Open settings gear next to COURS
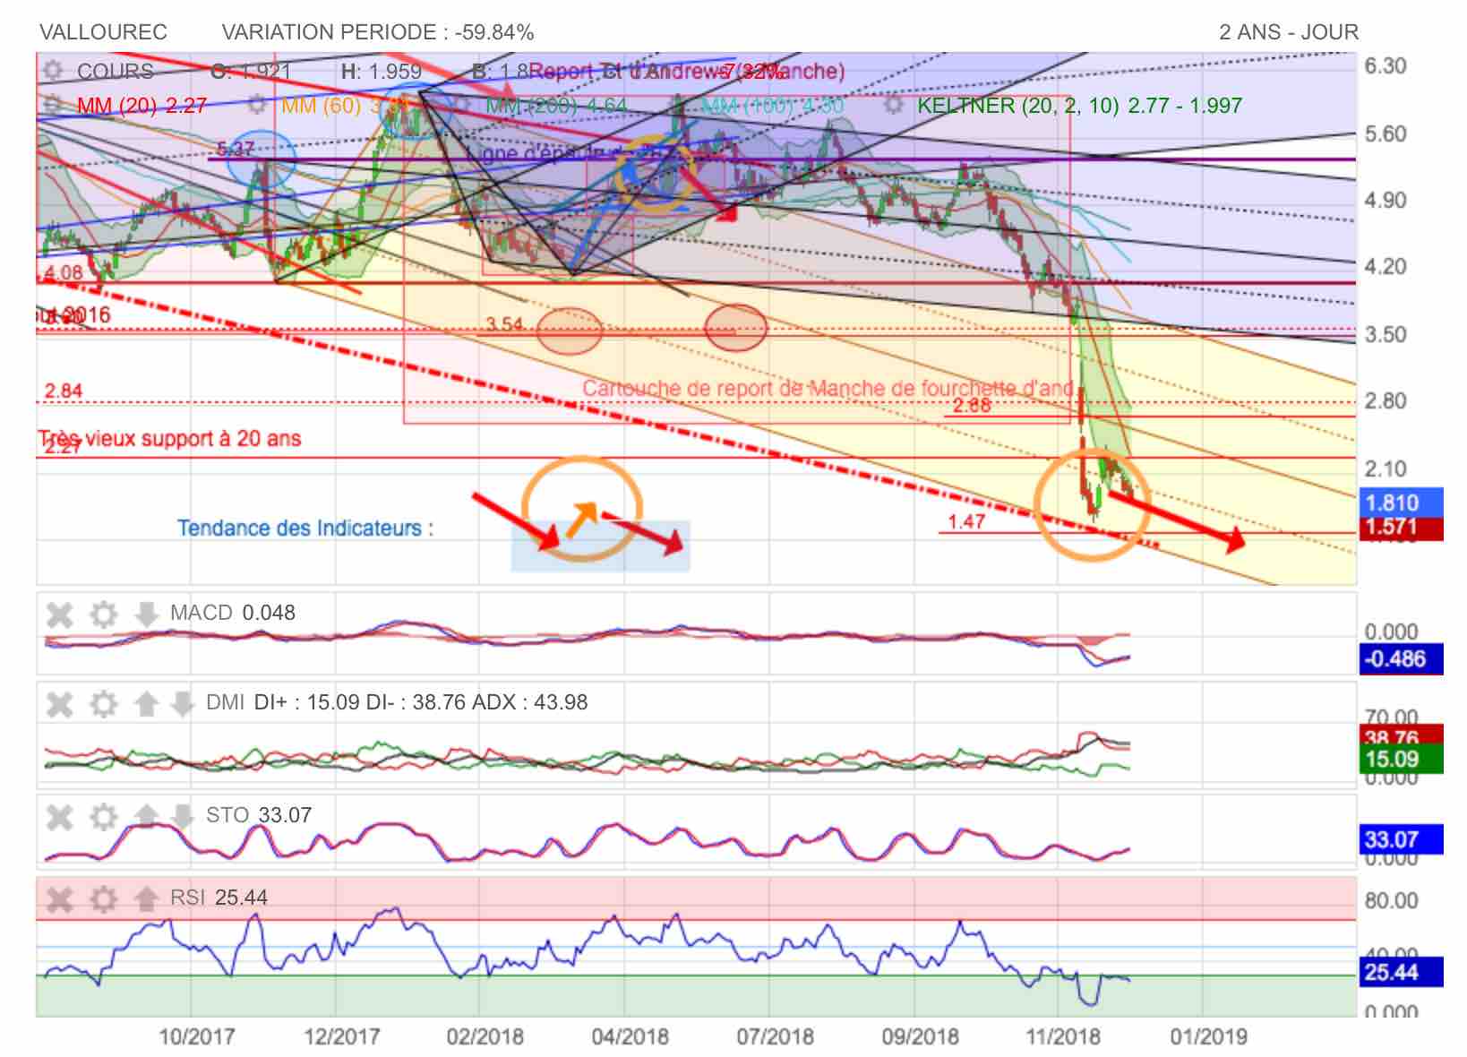The width and height of the screenshot is (1467, 1057). point(54,71)
